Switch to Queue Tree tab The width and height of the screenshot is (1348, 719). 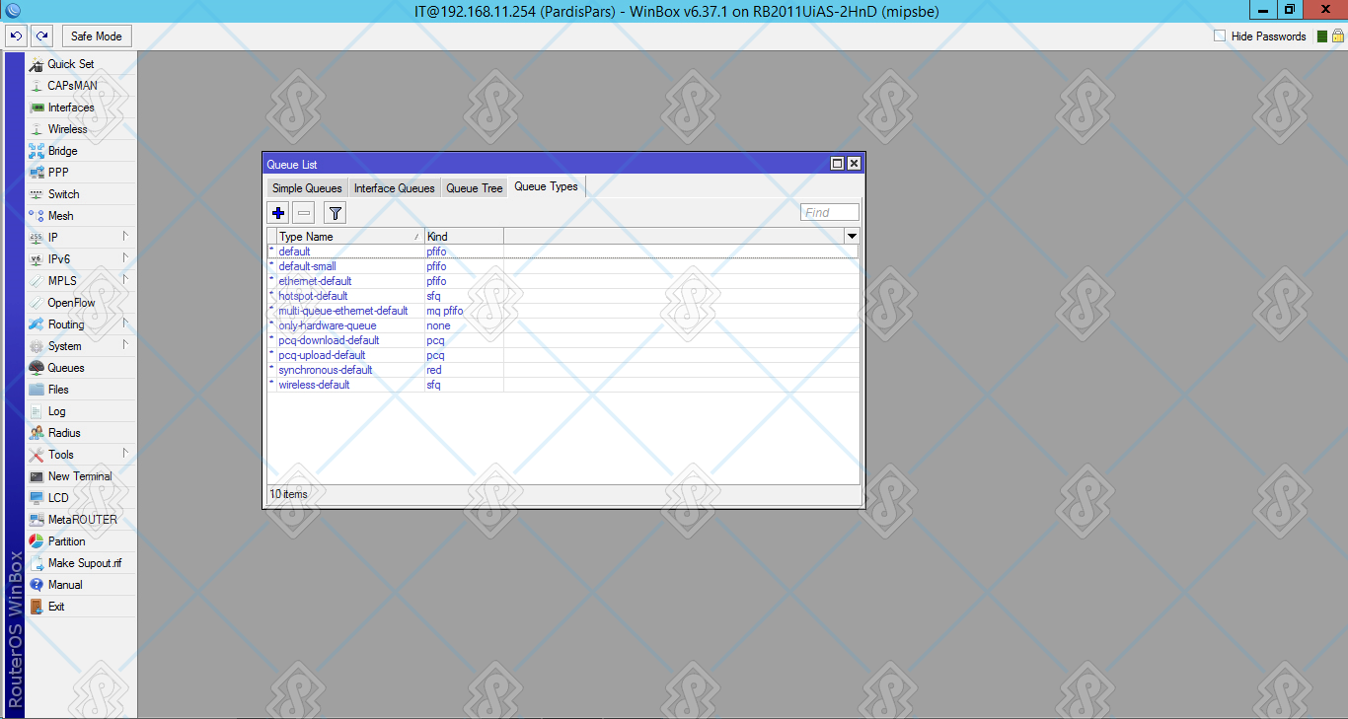[x=475, y=188]
